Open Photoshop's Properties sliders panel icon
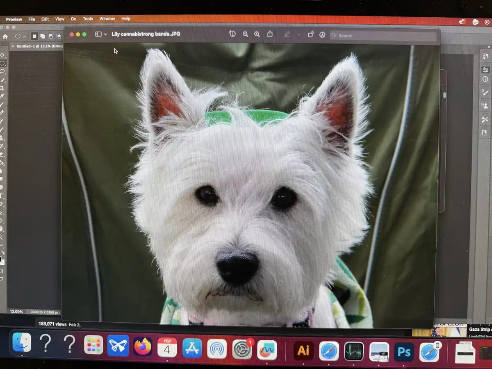This screenshot has height=369, width=492. tap(485, 69)
